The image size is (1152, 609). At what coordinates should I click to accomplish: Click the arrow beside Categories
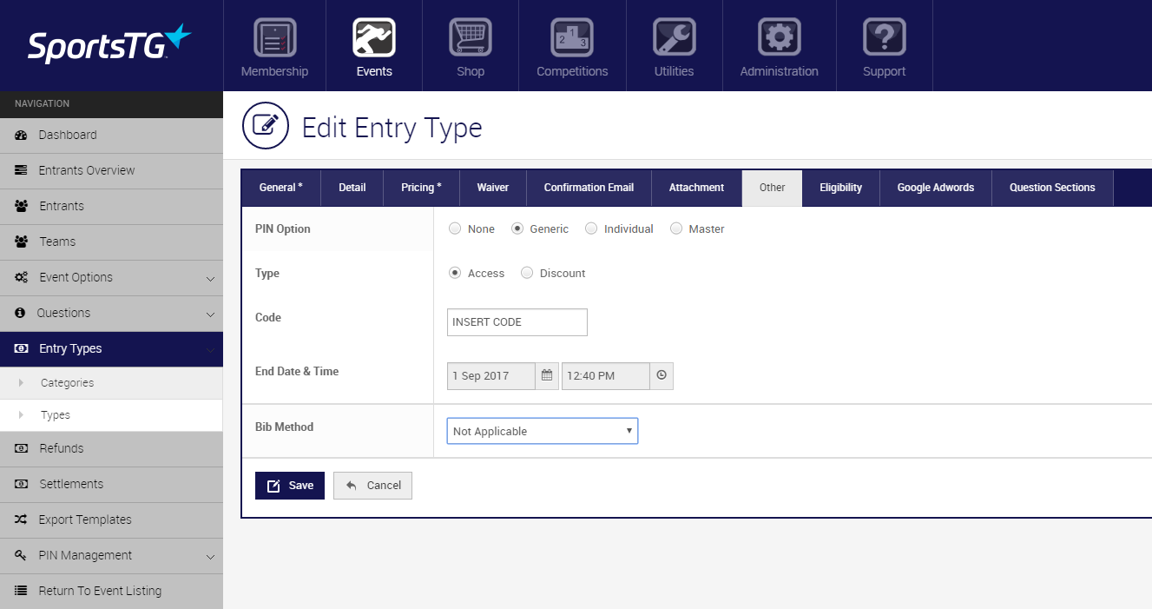pyautogui.click(x=21, y=383)
